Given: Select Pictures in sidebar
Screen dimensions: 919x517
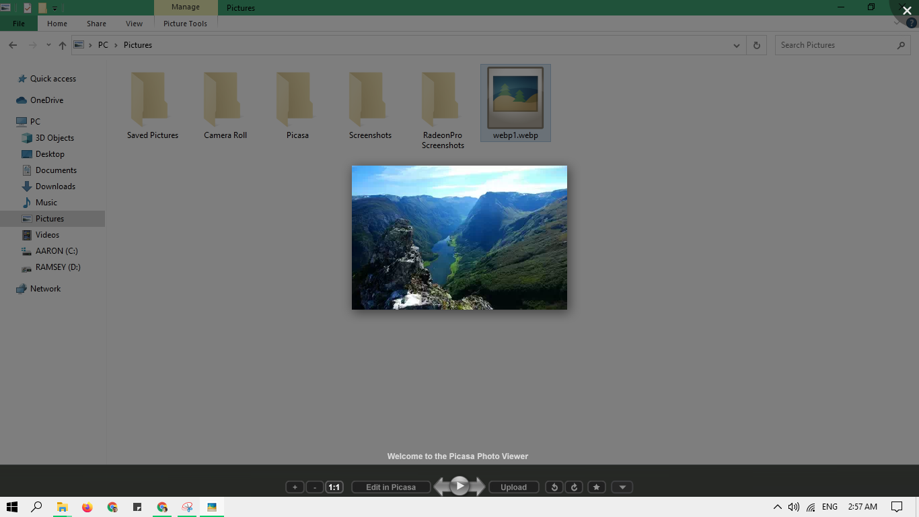Looking at the screenshot, I should click(x=50, y=219).
